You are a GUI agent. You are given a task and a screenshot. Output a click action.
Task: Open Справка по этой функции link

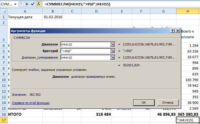coord(31,103)
